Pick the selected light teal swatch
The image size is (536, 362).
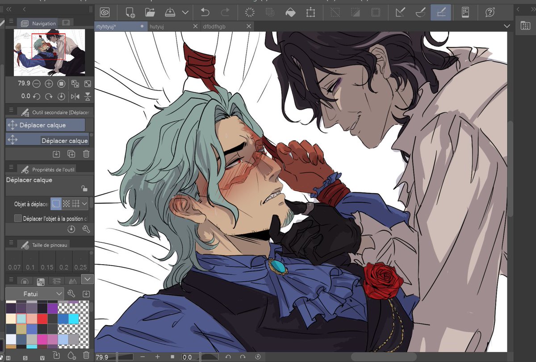(x=21, y=318)
